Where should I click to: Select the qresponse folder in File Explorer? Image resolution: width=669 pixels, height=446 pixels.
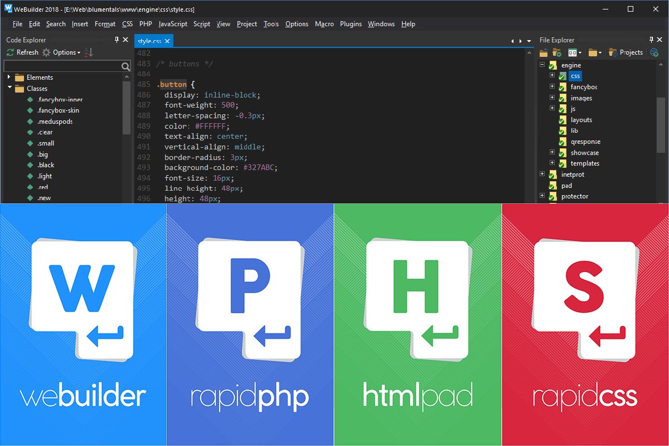pos(585,142)
